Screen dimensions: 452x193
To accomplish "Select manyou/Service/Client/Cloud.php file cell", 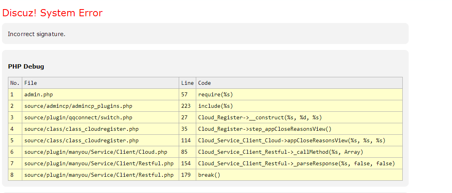I will [100, 152].
